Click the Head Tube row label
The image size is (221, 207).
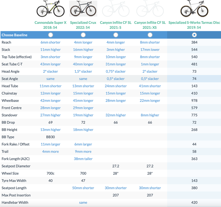(10, 86)
